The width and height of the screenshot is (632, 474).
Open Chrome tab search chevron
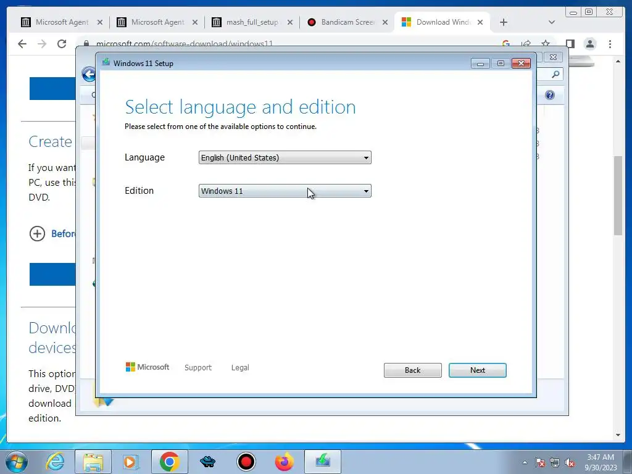(x=552, y=22)
